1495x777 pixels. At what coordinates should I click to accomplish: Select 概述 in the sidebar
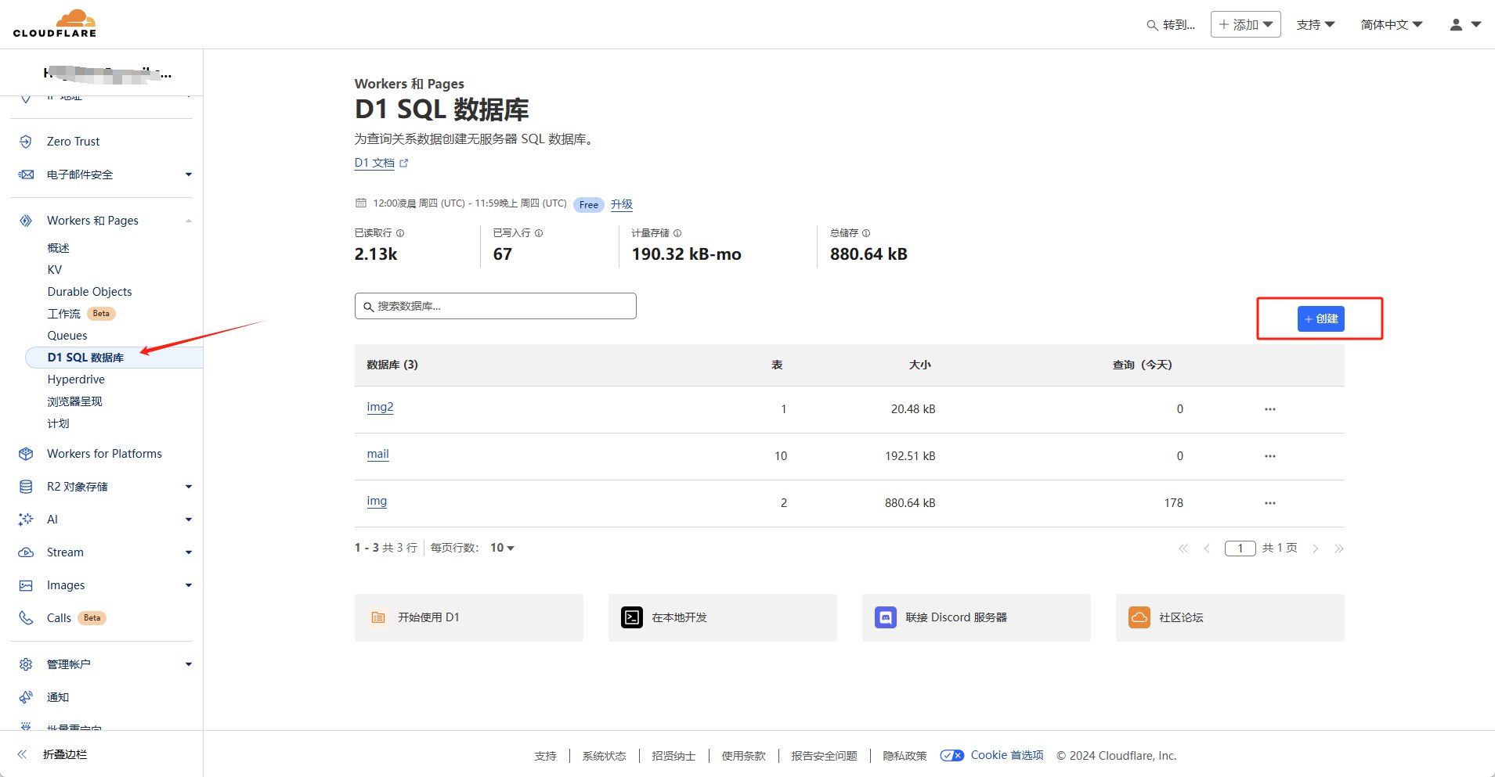coord(59,248)
